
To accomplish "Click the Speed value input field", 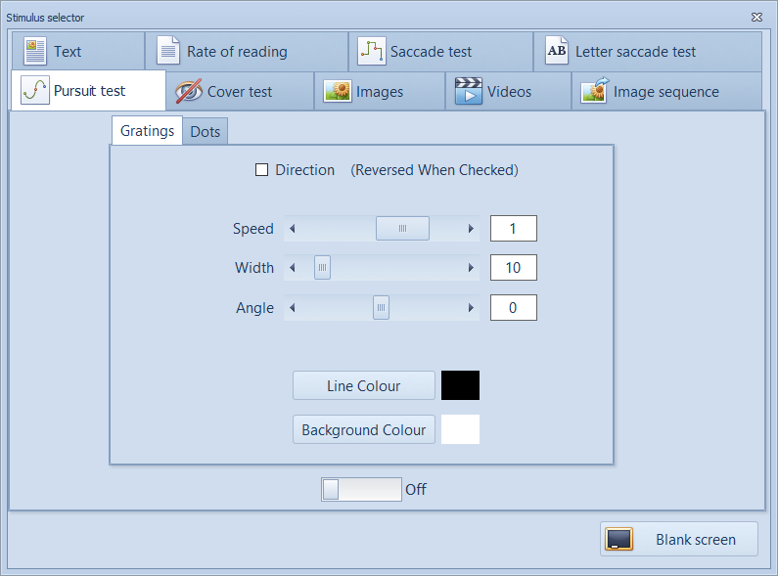I will (513, 229).
